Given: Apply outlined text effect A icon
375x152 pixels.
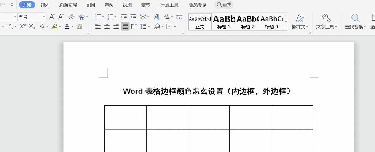Looking at the screenshot, I should pyautogui.click(x=42, y=26).
